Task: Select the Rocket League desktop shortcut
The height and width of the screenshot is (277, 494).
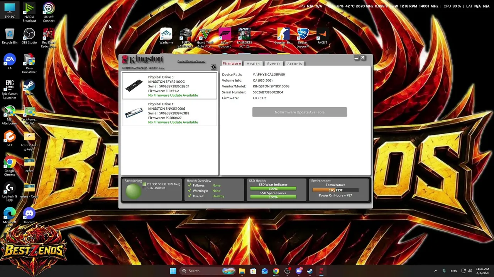Action: [x=303, y=38]
